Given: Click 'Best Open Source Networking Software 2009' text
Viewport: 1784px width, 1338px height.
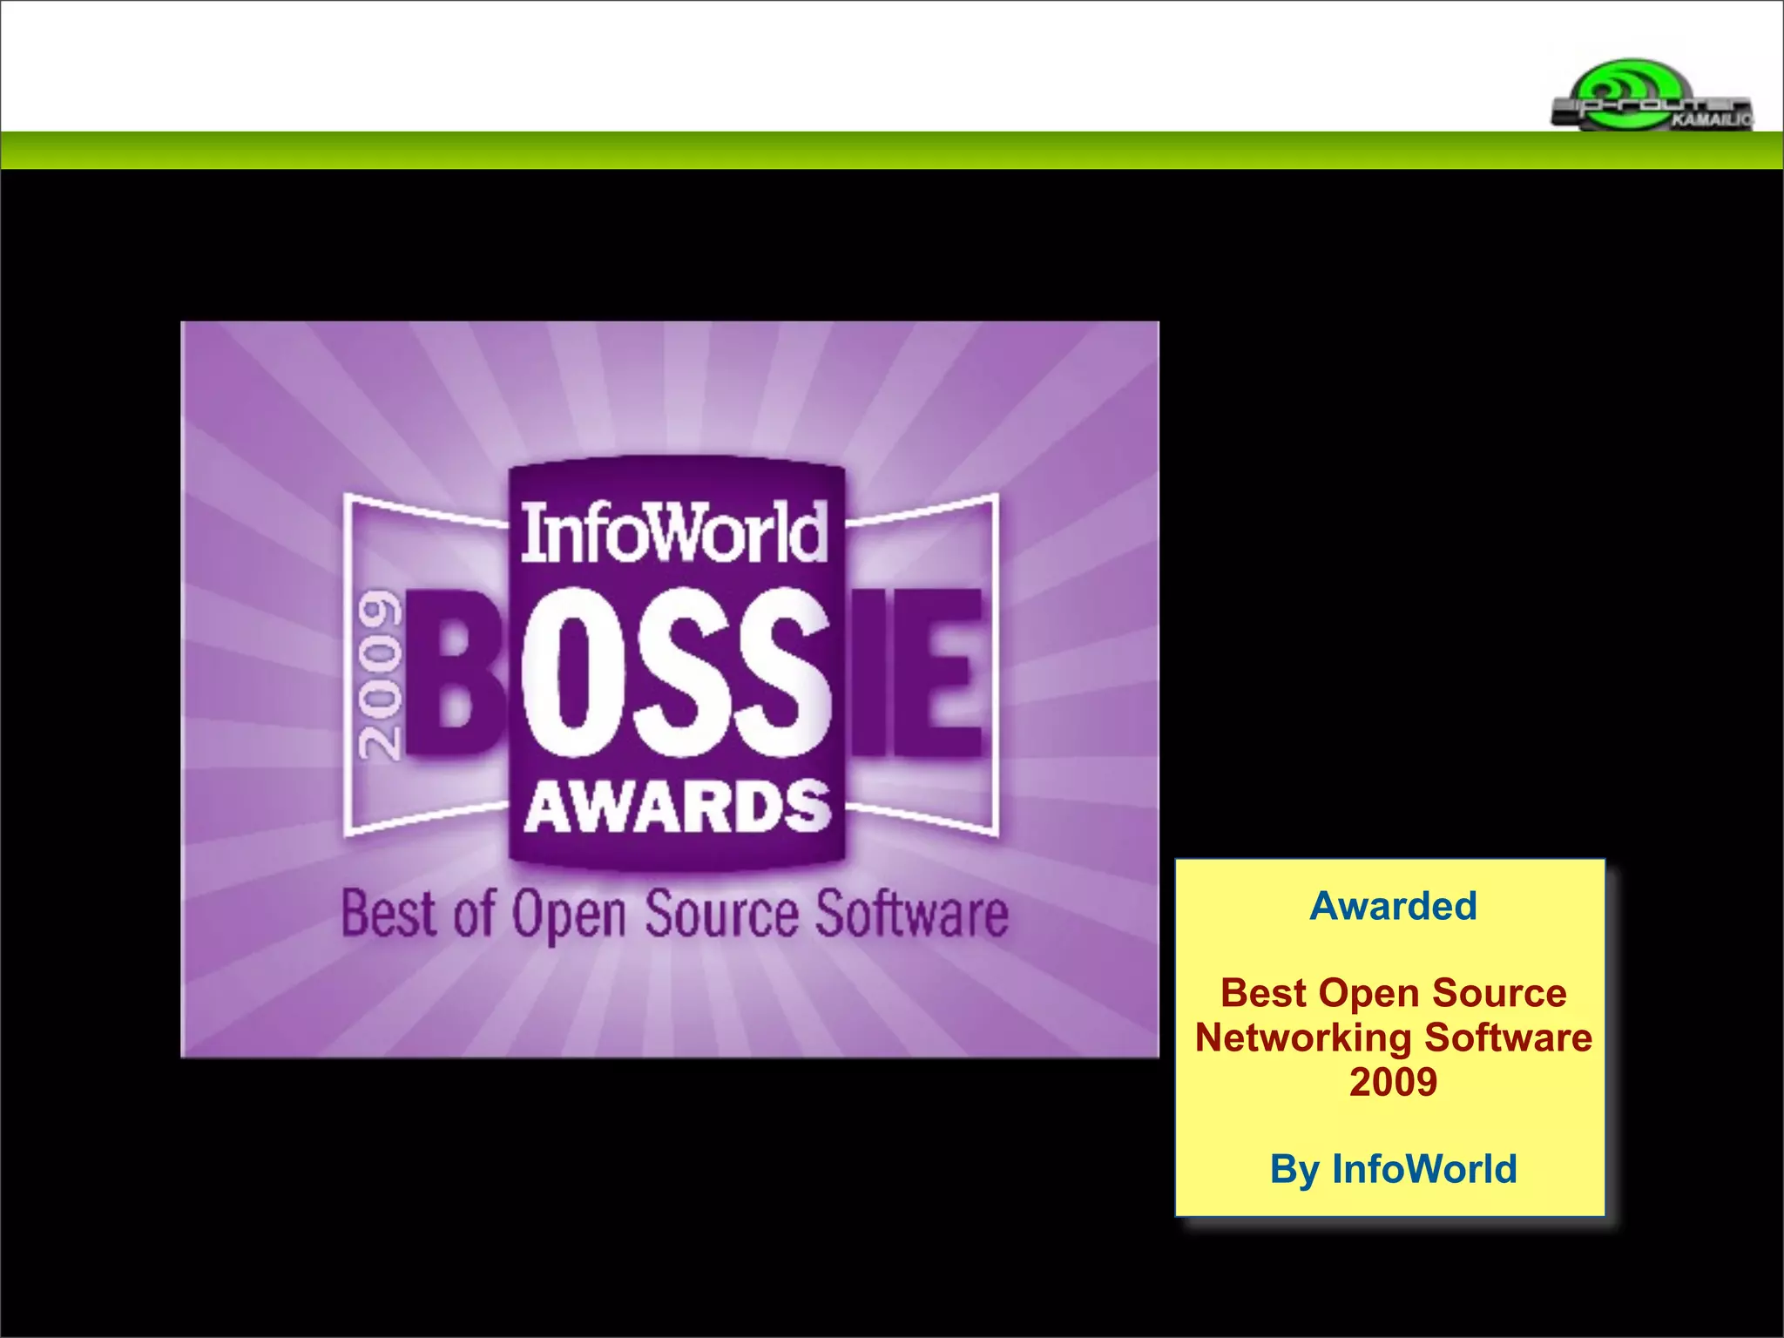Looking at the screenshot, I should (x=1393, y=1037).
